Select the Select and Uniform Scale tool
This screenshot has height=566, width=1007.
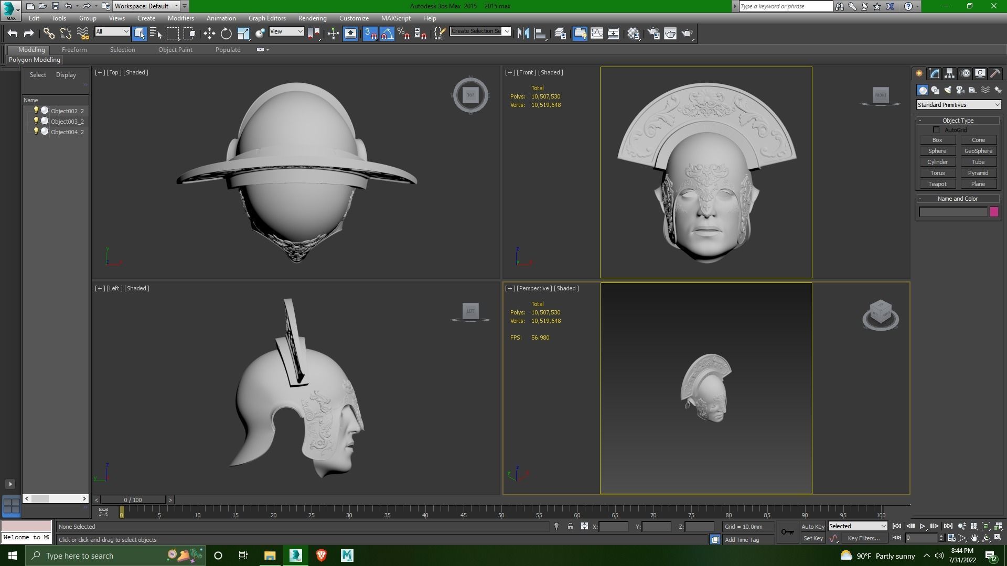coord(243,34)
